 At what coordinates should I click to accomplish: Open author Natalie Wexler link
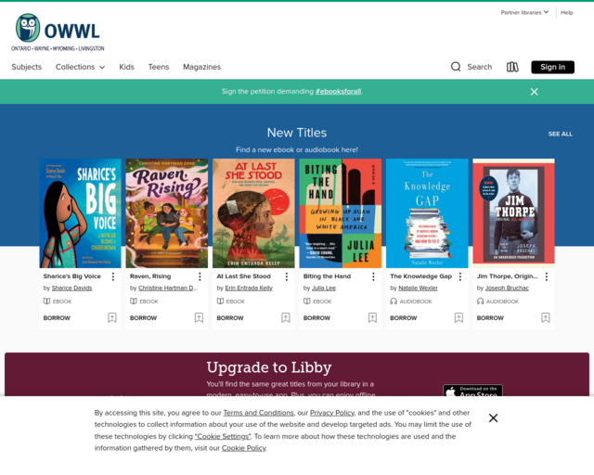(418, 288)
